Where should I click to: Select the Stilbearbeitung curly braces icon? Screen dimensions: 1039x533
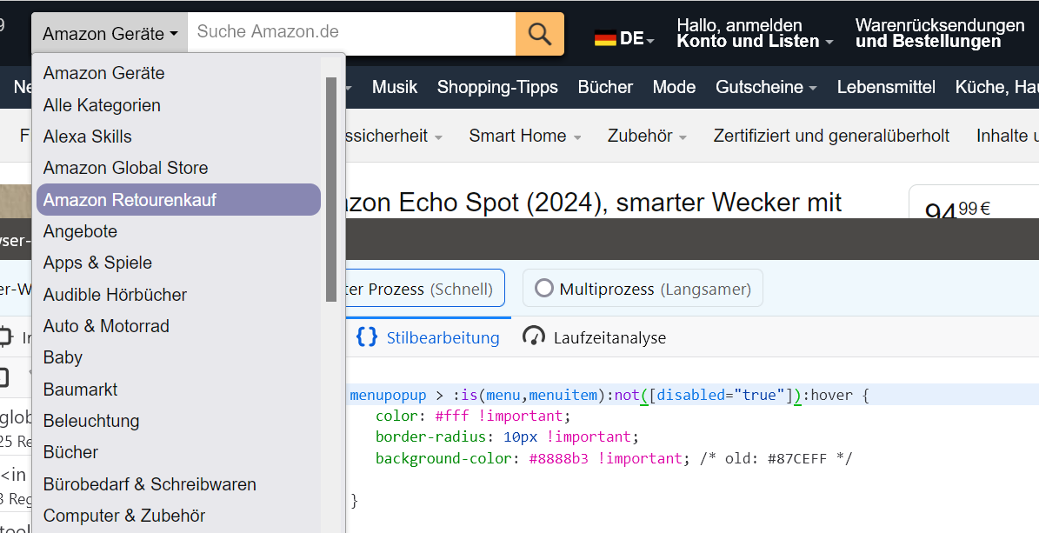366,337
